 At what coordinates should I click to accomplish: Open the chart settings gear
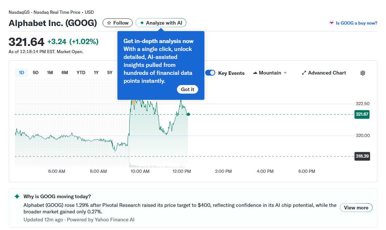click(x=362, y=73)
